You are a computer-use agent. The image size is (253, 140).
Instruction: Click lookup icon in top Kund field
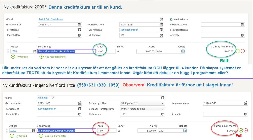[x=161, y=19]
